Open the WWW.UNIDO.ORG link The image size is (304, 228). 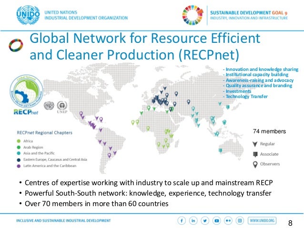[x=262, y=220]
